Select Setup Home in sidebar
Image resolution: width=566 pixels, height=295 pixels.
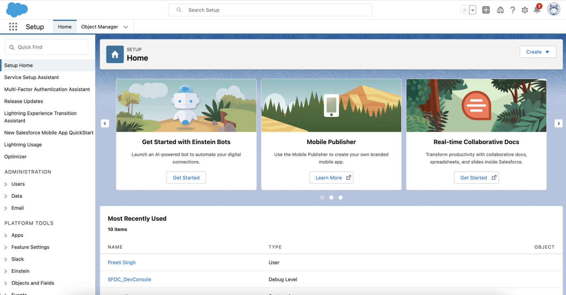[x=47, y=65]
